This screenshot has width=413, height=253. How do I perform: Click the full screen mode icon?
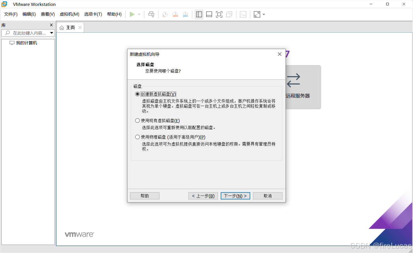[x=219, y=15]
